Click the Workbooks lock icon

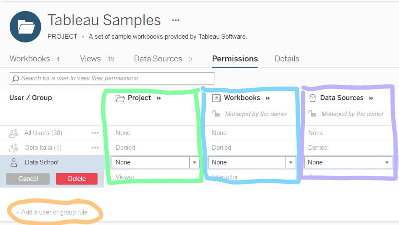click(x=216, y=114)
